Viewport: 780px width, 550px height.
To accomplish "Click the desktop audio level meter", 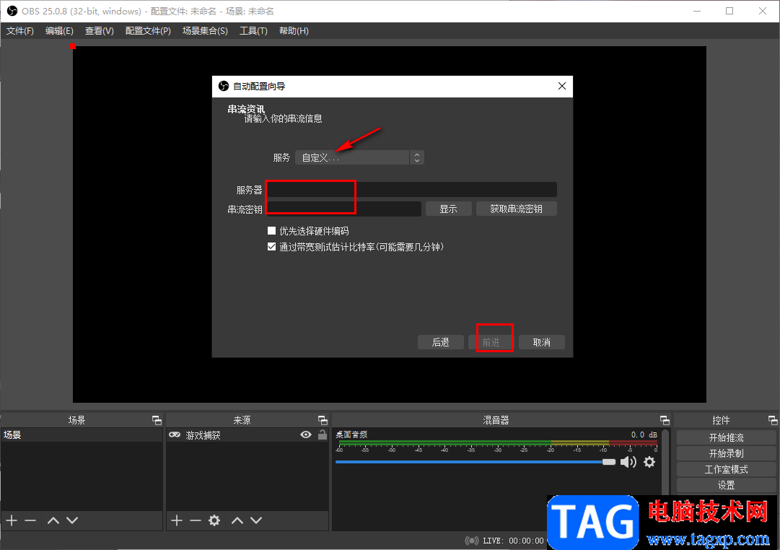I will coord(496,443).
